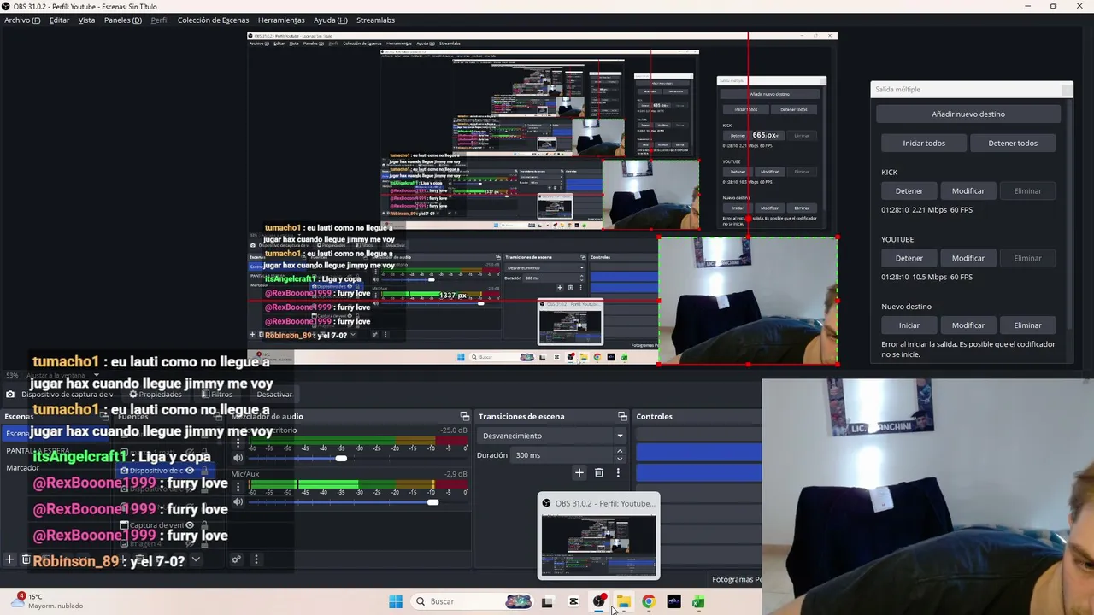1094x615 pixels.
Task: Open the Ayuda menu
Action: pos(330,20)
